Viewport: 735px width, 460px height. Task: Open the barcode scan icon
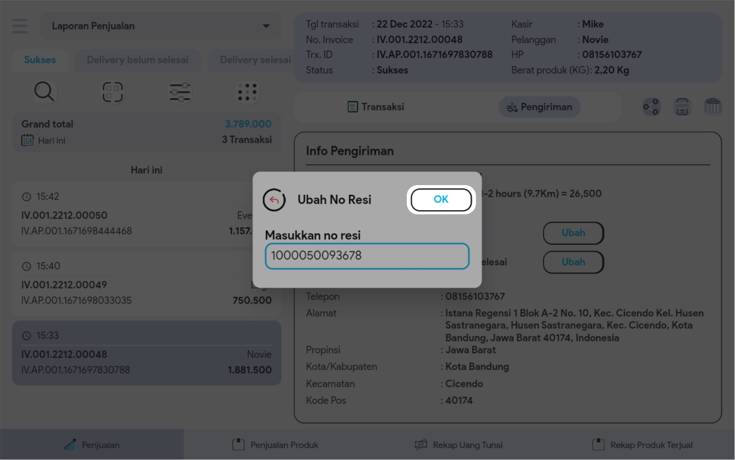113,92
